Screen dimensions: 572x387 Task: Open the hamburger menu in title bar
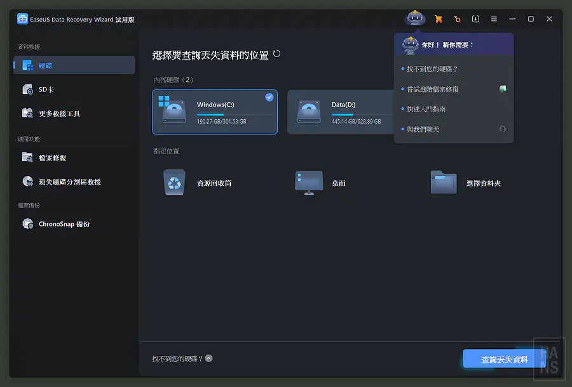tap(494, 18)
